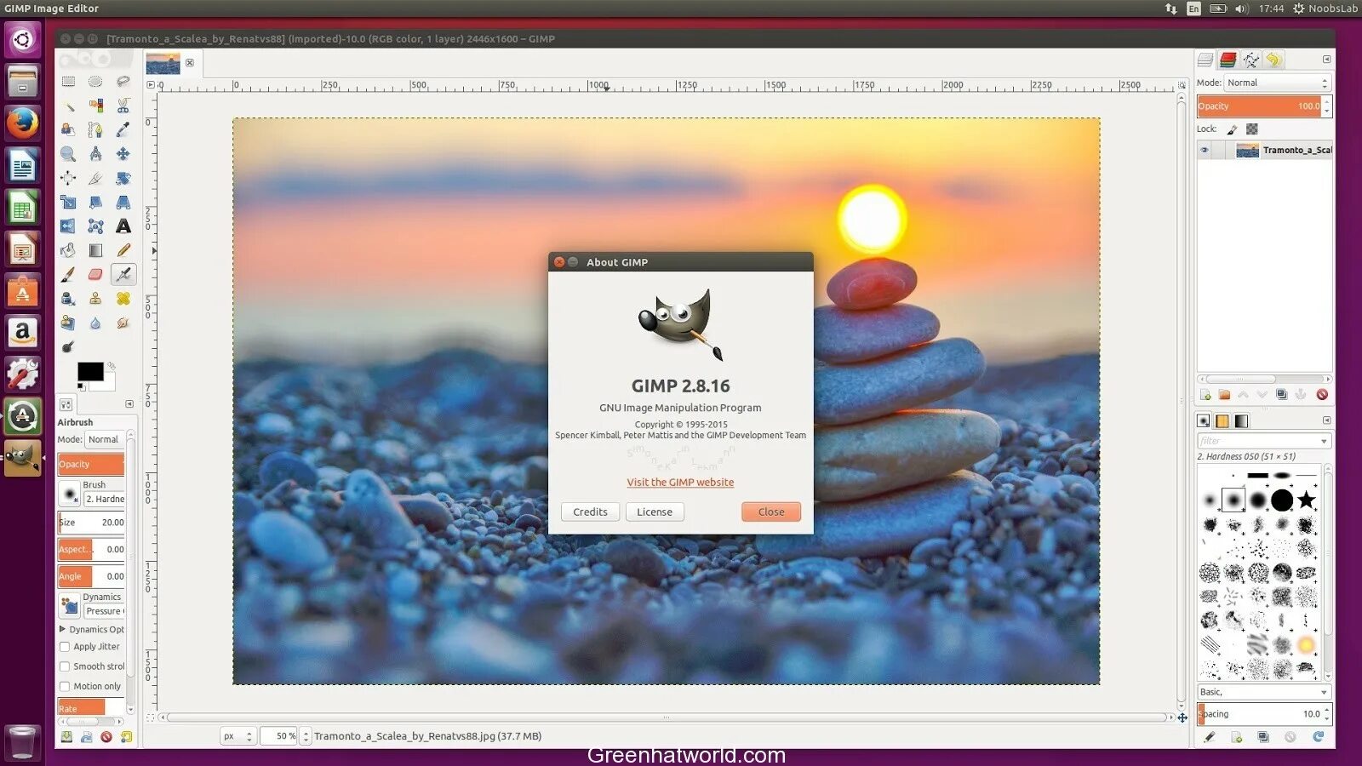Viewport: 1362px width, 766px height.
Task: Click the brush preview button in tool options
Action: tap(69, 494)
